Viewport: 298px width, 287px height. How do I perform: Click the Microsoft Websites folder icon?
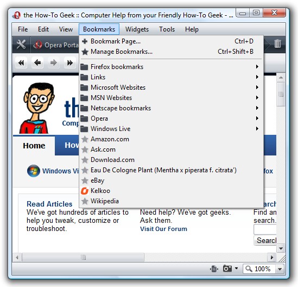pyautogui.click(x=84, y=88)
